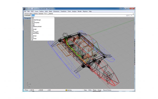Open the Surface menu
This screenshot has width=158, height=99.
click(x=41, y=11)
